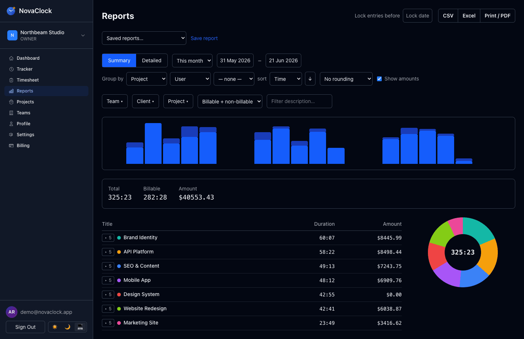
Task: Click the start date 31 May 2026
Action: tap(235, 60)
